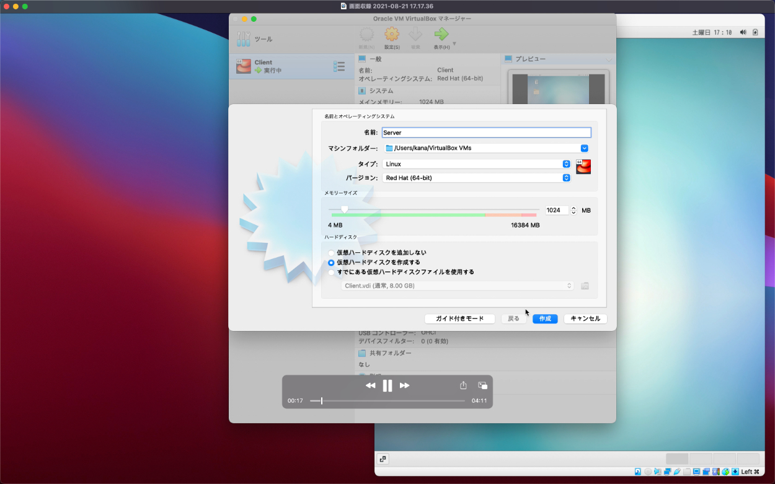Expand the machine folder path dropdown
The image size is (775, 484).
point(584,148)
